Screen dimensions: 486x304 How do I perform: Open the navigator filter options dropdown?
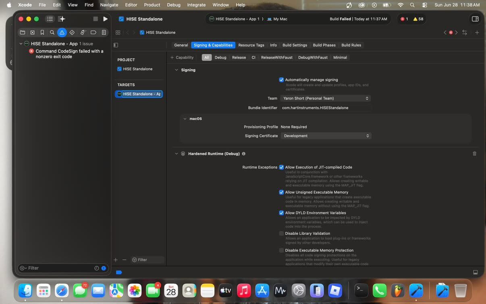pyautogui.click(x=23, y=268)
